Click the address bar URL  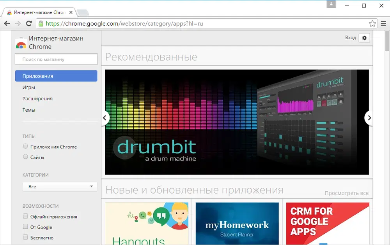pyautogui.click(x=124, y=24)
